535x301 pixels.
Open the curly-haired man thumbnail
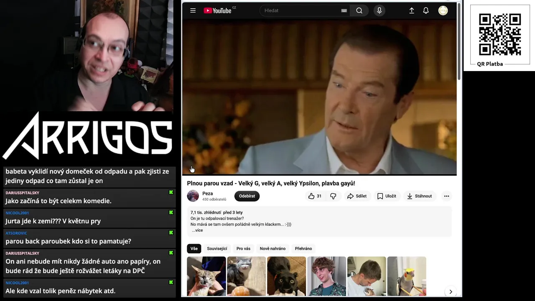coord(327,276)
